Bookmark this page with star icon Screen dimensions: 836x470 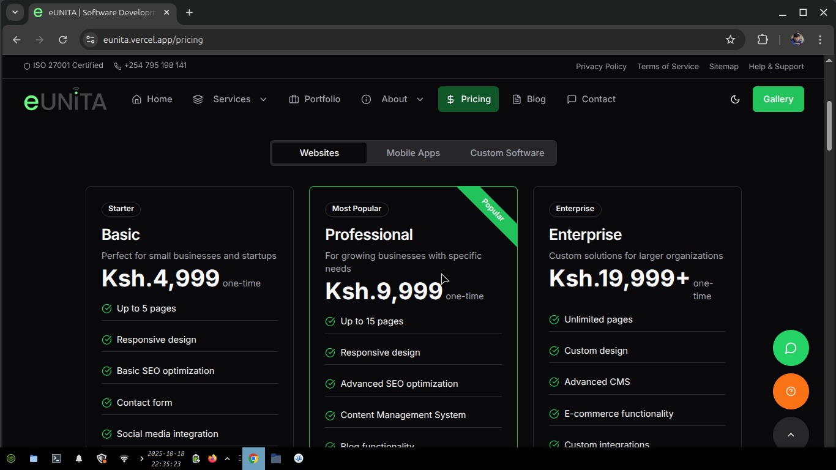[730, 40]
